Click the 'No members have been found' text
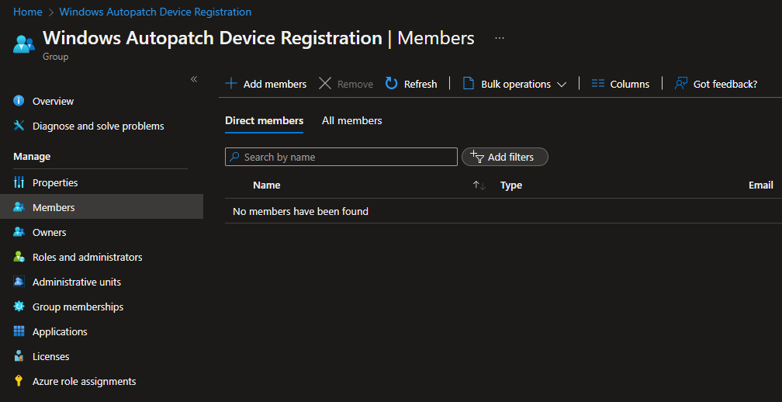This screenshot has height=402, width=782. (300, 211)
